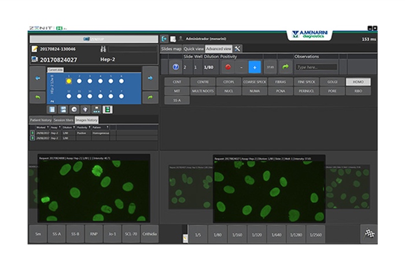This screenshot has width=405, height=270.
Task: Open the wrench settings tab icon
Action: coord(237,49)
